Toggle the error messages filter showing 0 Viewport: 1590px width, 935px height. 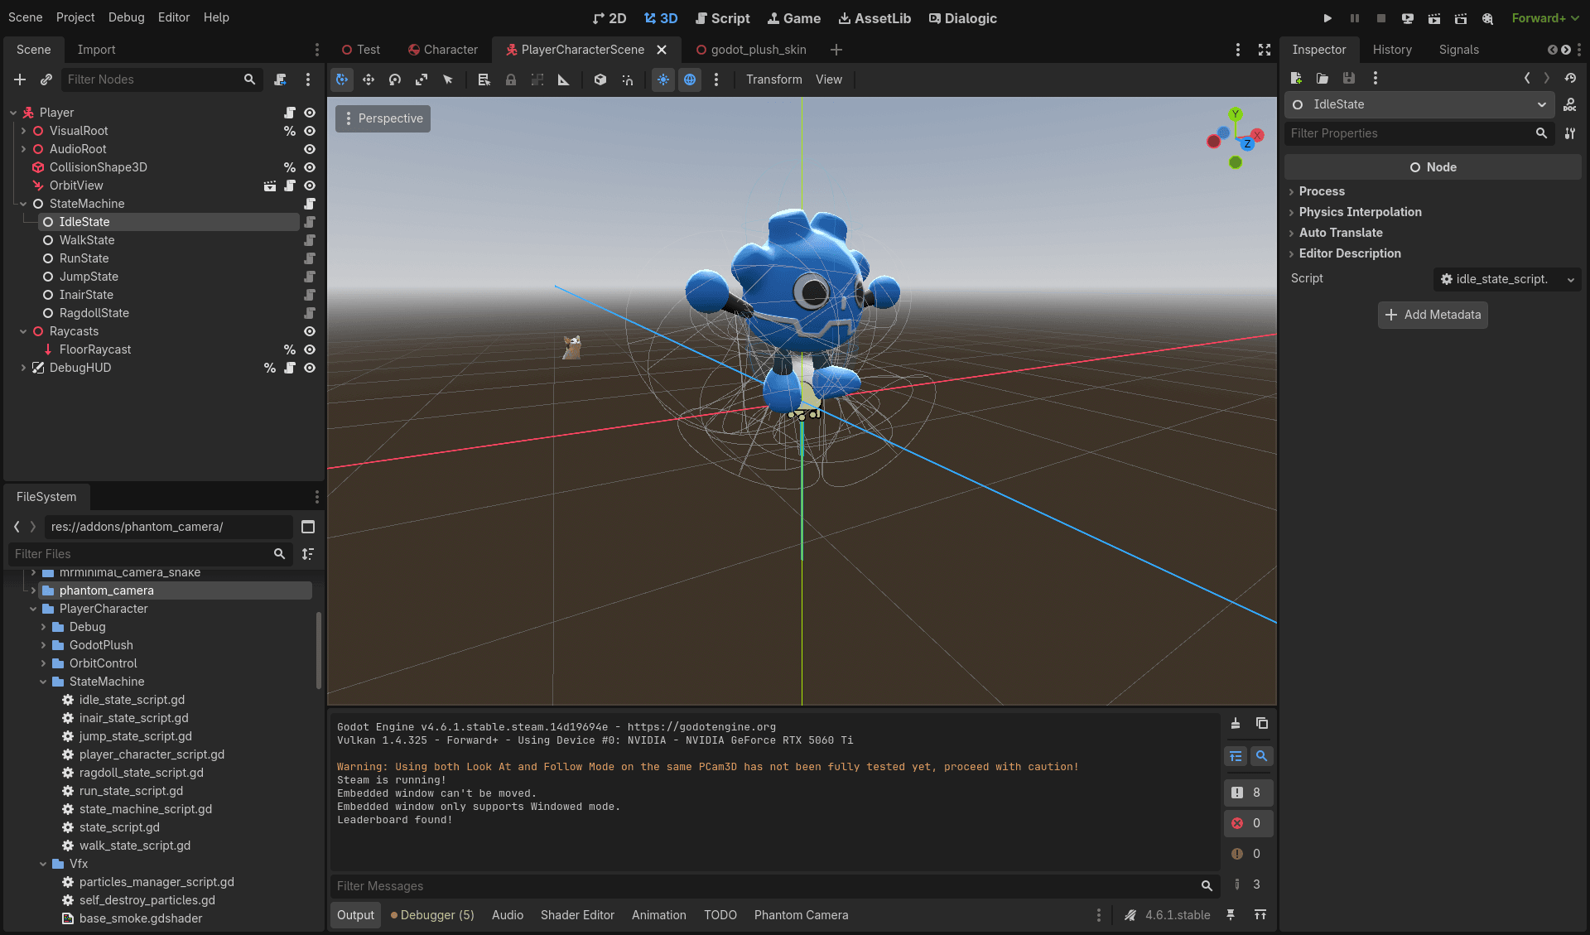[1248, 823]
